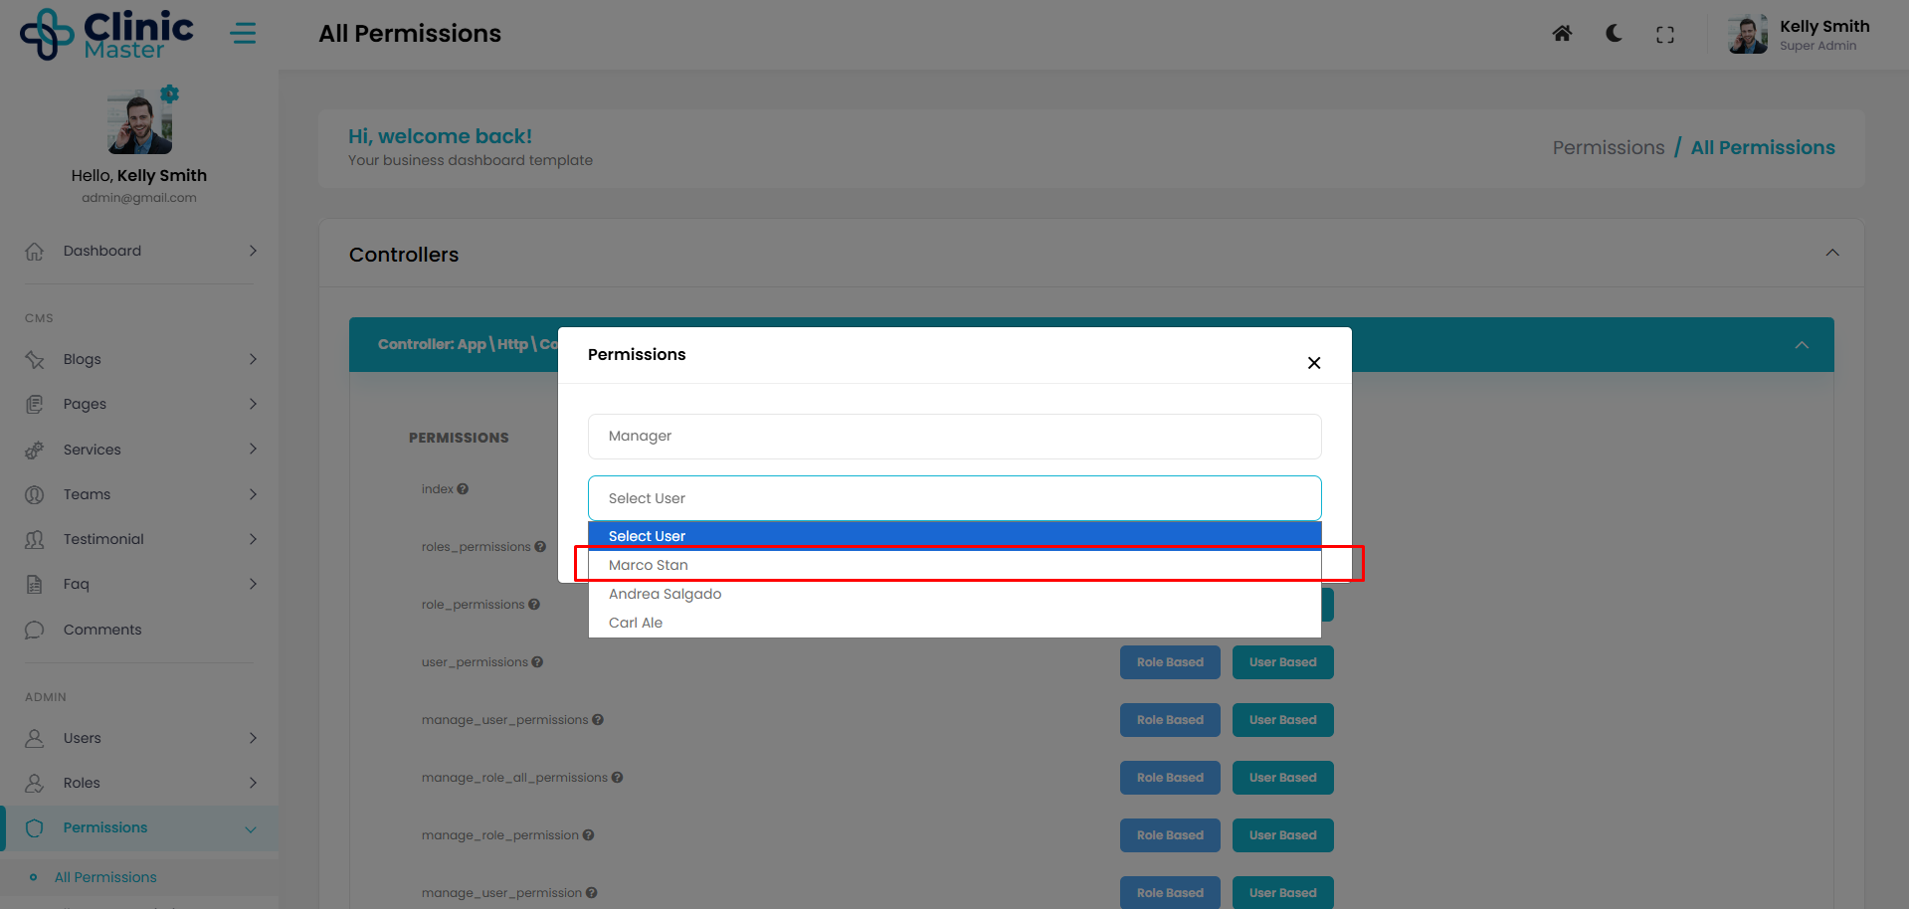Open All Permissions sidebar link
Screen dimensions: 1909x909
105,877
